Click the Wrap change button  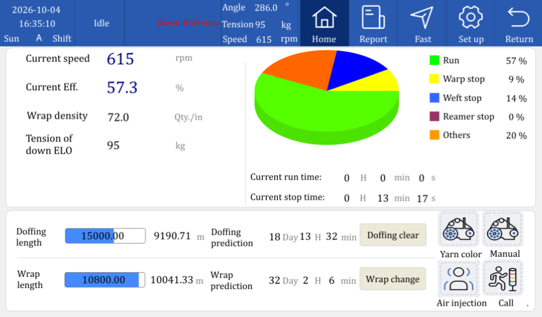393,279
